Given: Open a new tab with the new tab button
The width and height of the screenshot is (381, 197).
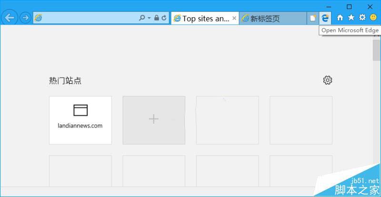Looking at the screenshot, I should click(313, 19).
